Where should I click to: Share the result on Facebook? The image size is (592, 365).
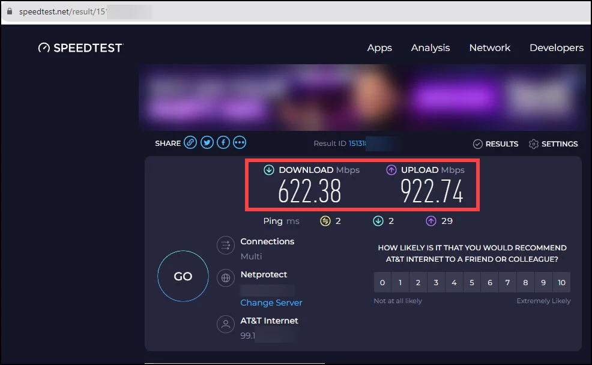pyautogui.click(x=223, y=143)
